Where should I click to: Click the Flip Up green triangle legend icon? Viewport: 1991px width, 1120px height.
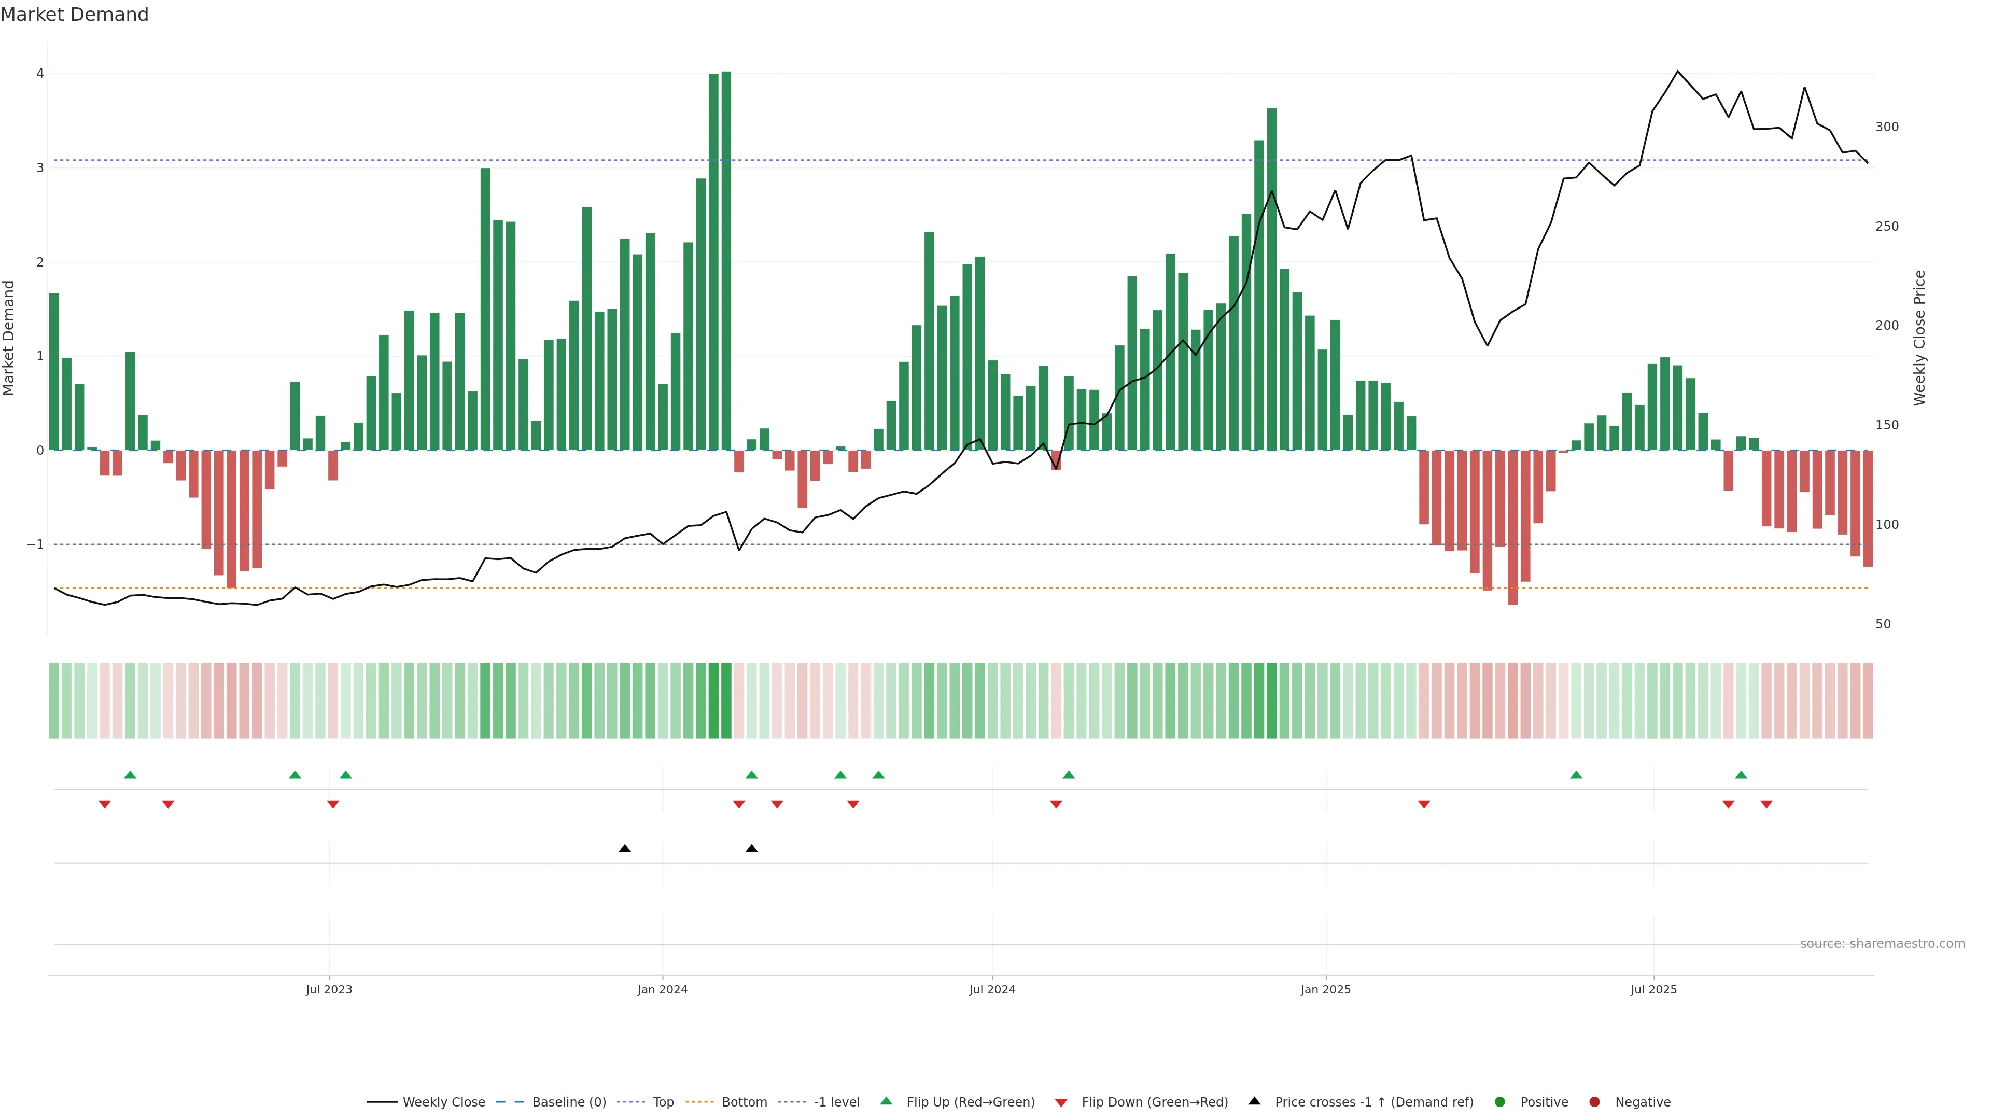coord(886,1101)
